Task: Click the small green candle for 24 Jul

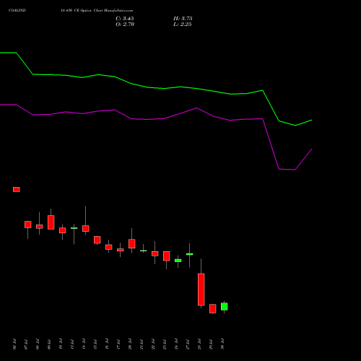Action: tap(178, 261)
